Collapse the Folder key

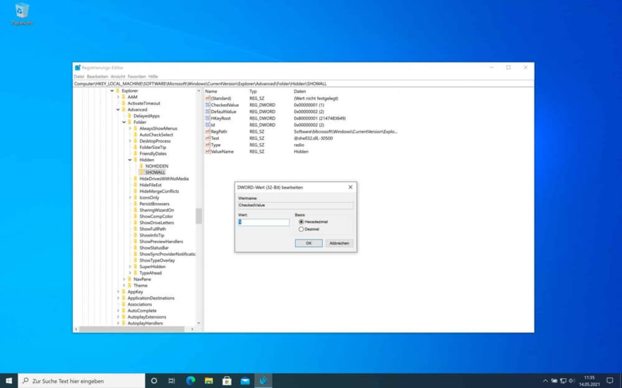click(124, 122)
